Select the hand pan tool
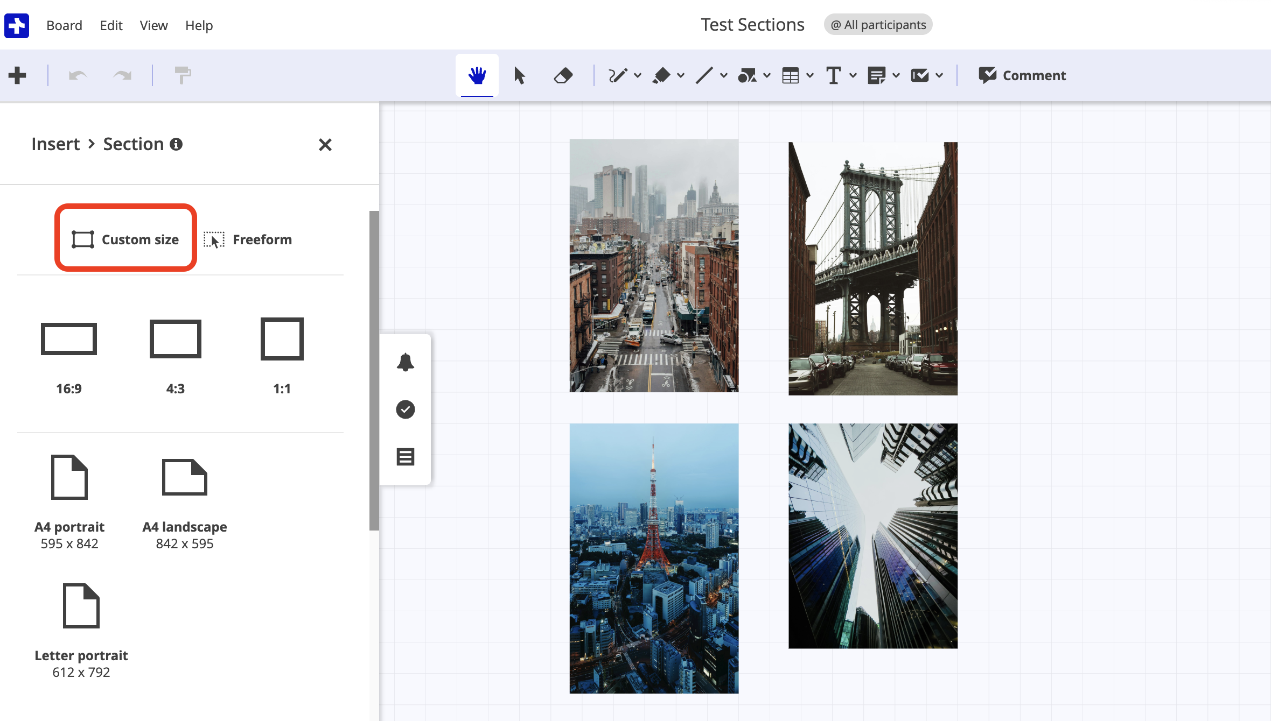This screenshot has height=721, width=1271. pos(477,75)
